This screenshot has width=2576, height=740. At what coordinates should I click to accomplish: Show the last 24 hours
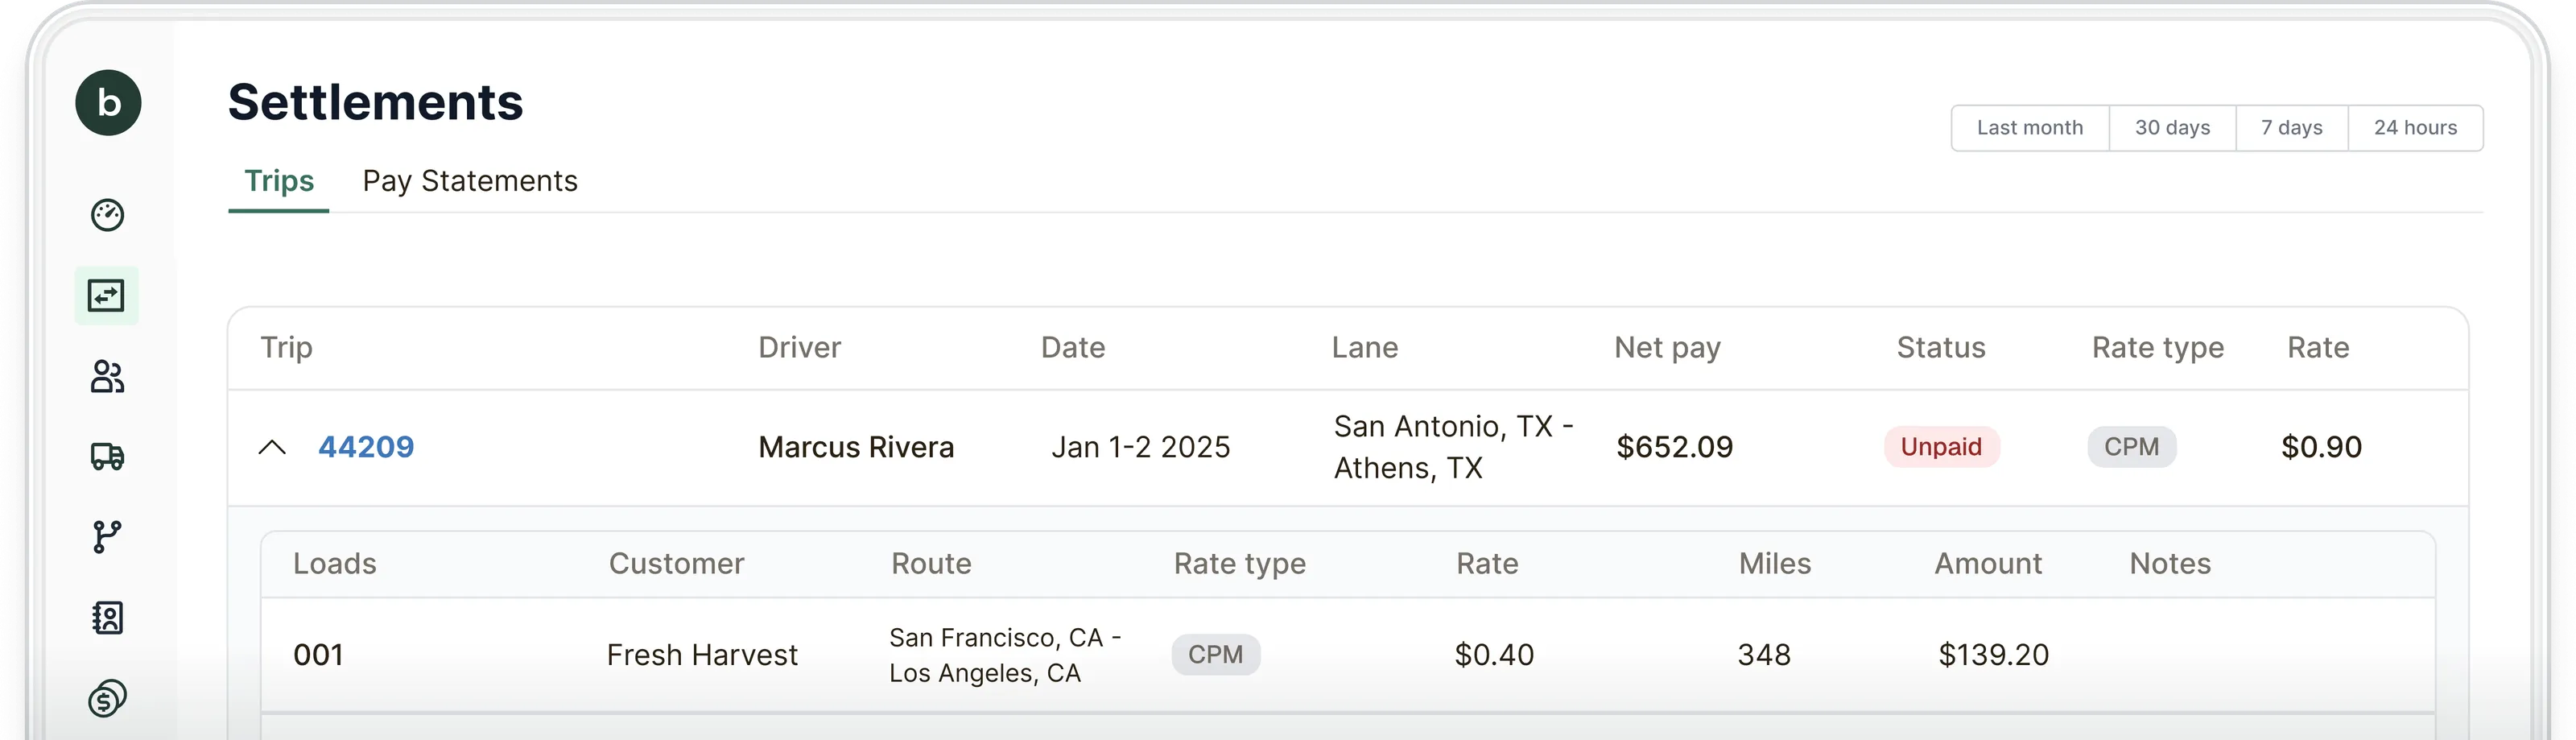(x=2415, y=128)
